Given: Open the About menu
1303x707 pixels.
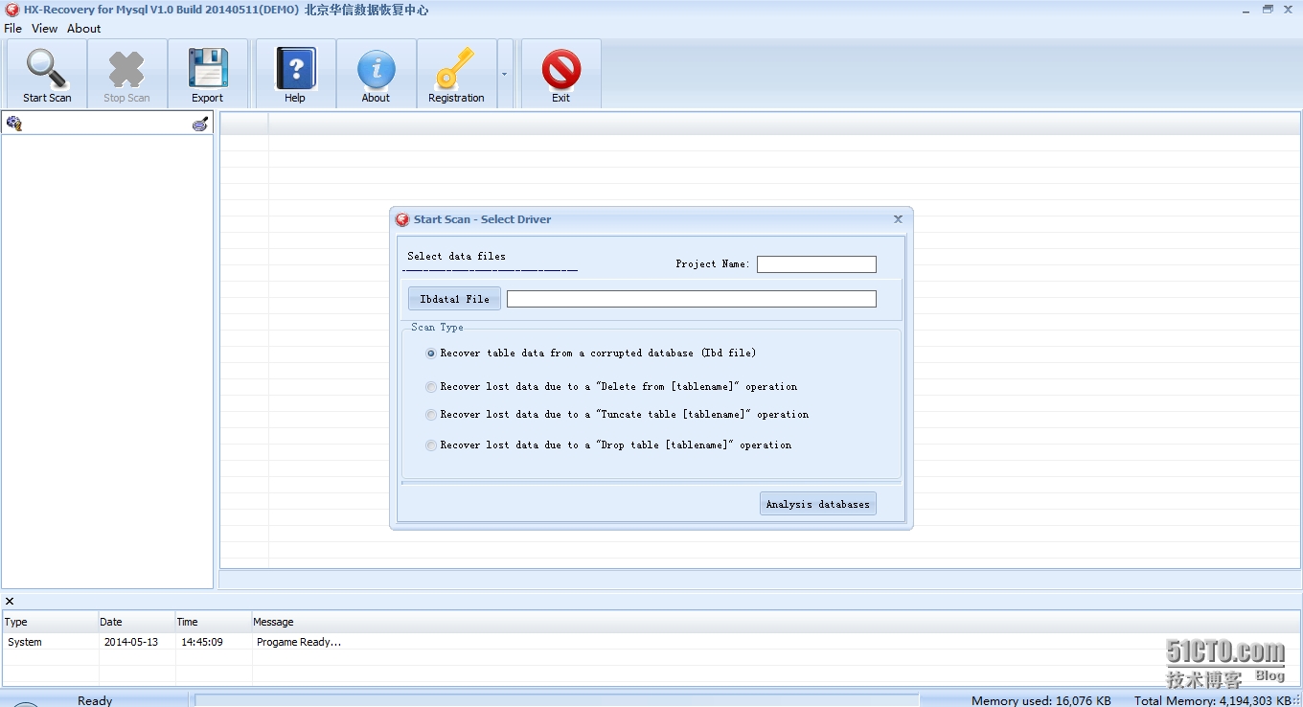Looking at the screenshot, I should (84, 29).
